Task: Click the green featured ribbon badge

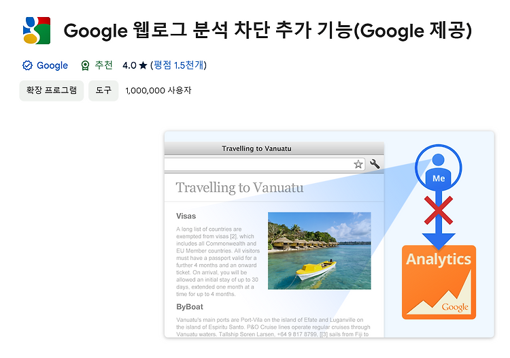Action: 85,65
